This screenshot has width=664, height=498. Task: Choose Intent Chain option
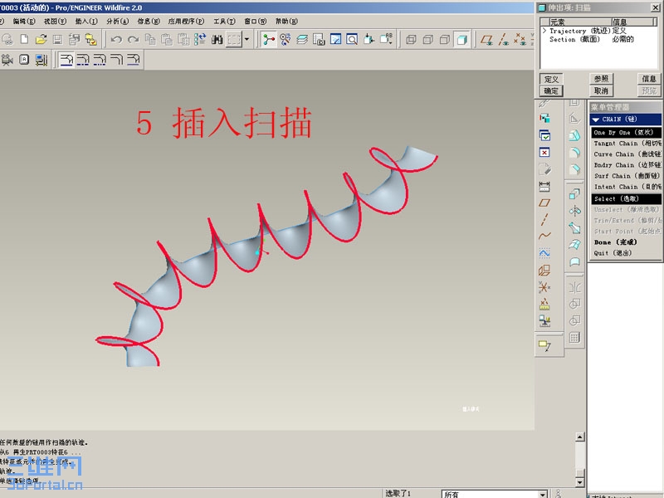click(x=626, y=187)
